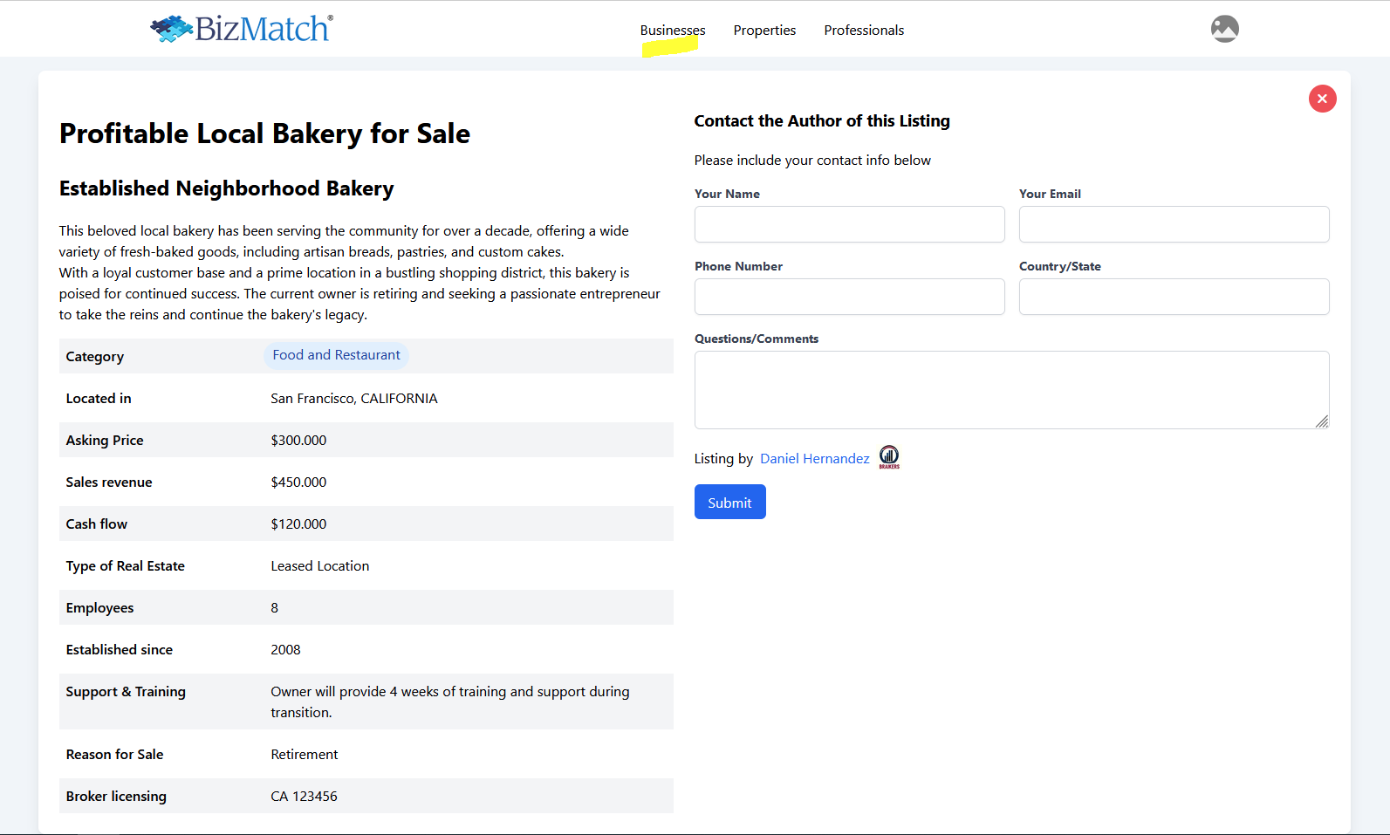
Task: Click the Contact the Author heading
Action: (x=821, y=121)
